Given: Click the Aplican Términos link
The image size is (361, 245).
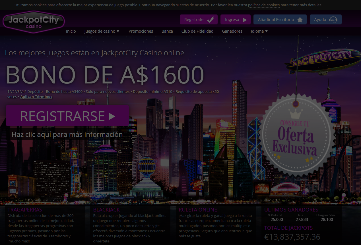Looking at the screenshot, I should (x=36, y=97).
